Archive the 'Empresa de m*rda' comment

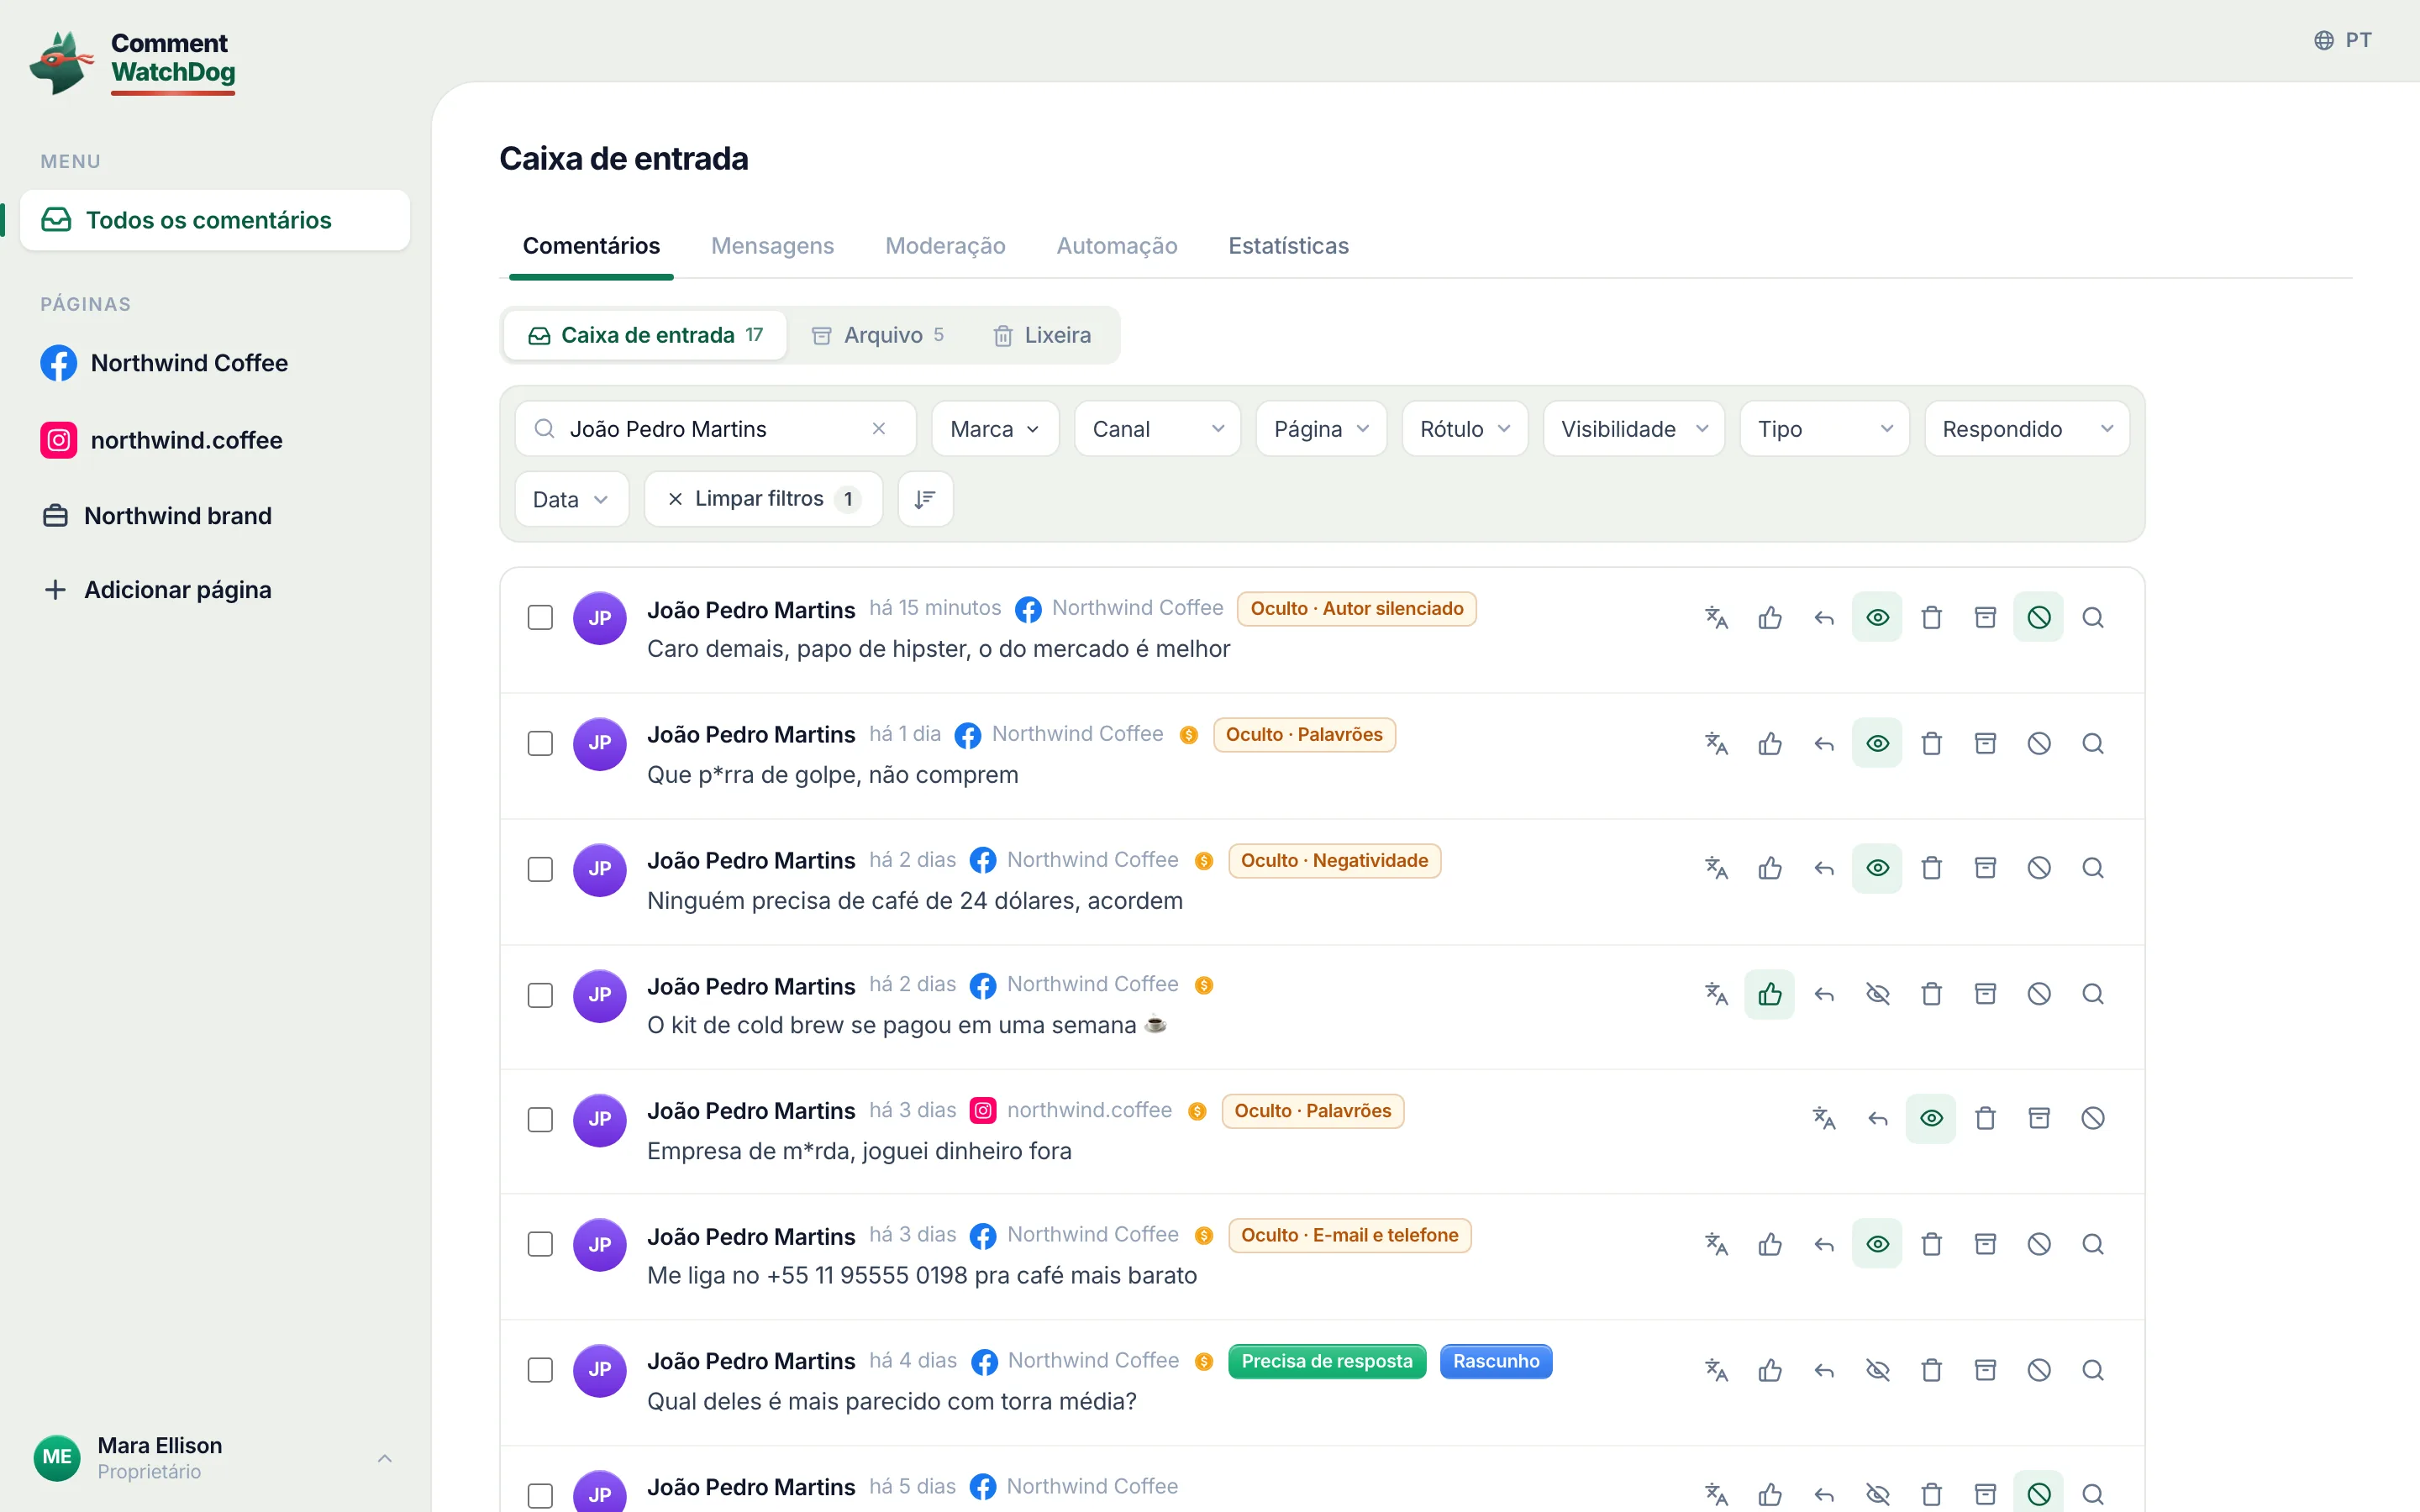2039,1118
